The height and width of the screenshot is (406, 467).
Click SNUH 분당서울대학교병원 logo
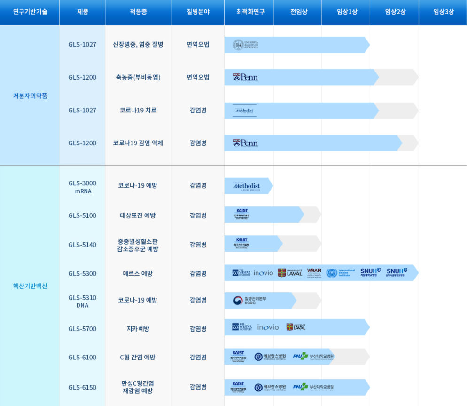[x=397, y=272]
